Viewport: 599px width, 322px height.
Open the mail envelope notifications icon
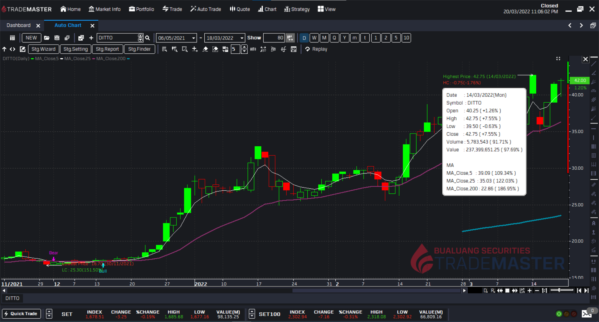pos(587,314)
